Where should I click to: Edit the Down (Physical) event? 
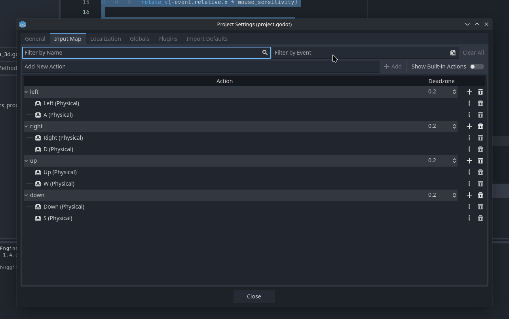(469, 207)
